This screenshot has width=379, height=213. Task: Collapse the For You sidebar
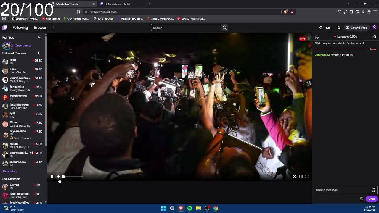point(39,37)
